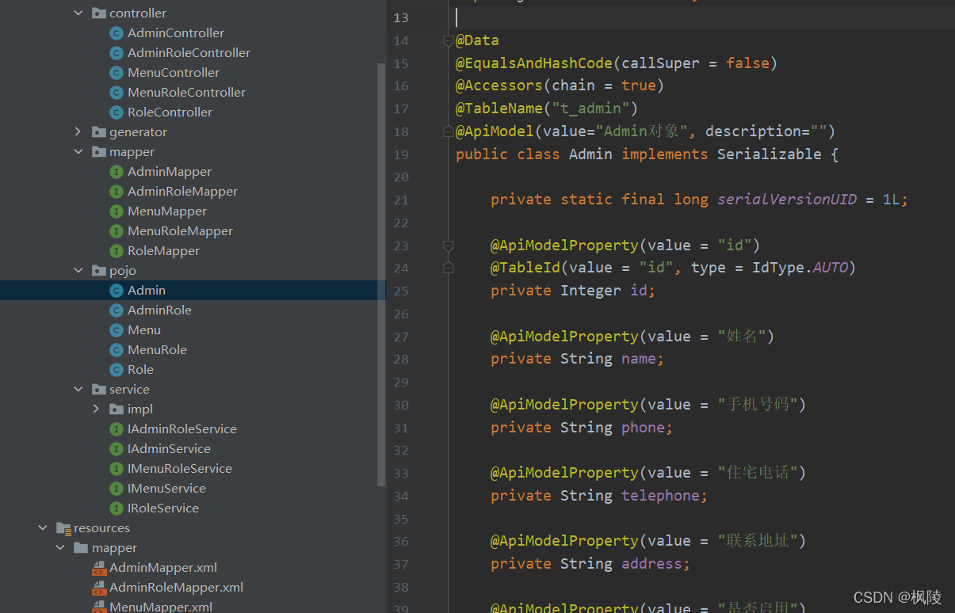
Task: Click the project tree vertical scrollbar
Action: tap(381, 274)
